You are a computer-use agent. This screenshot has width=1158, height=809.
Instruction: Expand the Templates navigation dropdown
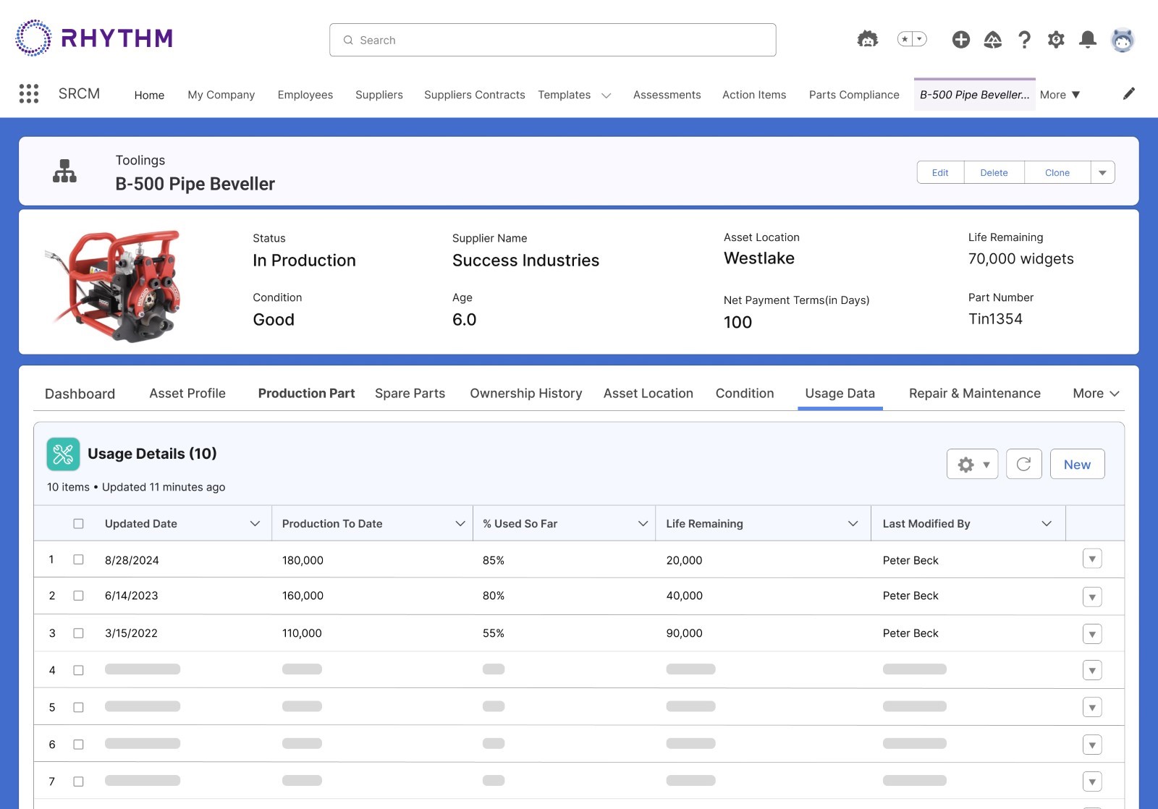pyautogui.click(x=607, y=96)
